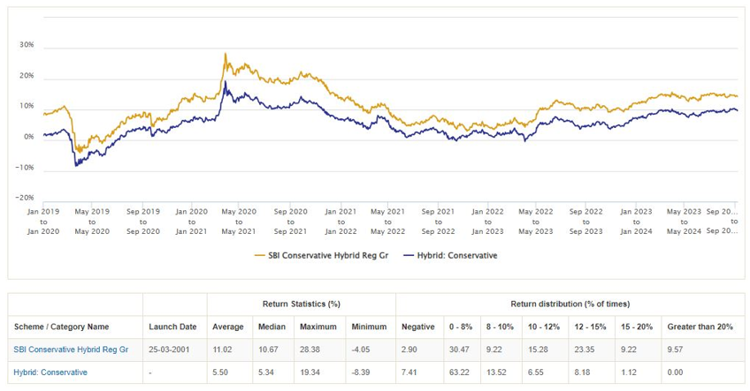Select category 8-10% value 13.52
Image resolution: width=750 pixels, height=391 pixels.
[496, 372]
